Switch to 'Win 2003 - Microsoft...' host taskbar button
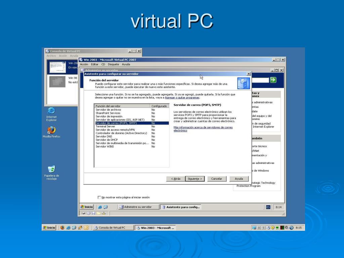The image size is (344, 258). (155, 228)
